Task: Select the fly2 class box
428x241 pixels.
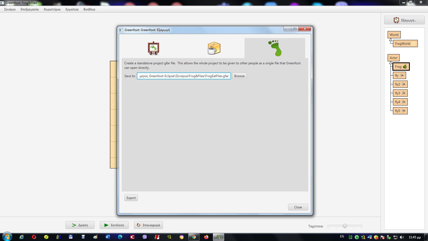Action: [x=400, y=84]
